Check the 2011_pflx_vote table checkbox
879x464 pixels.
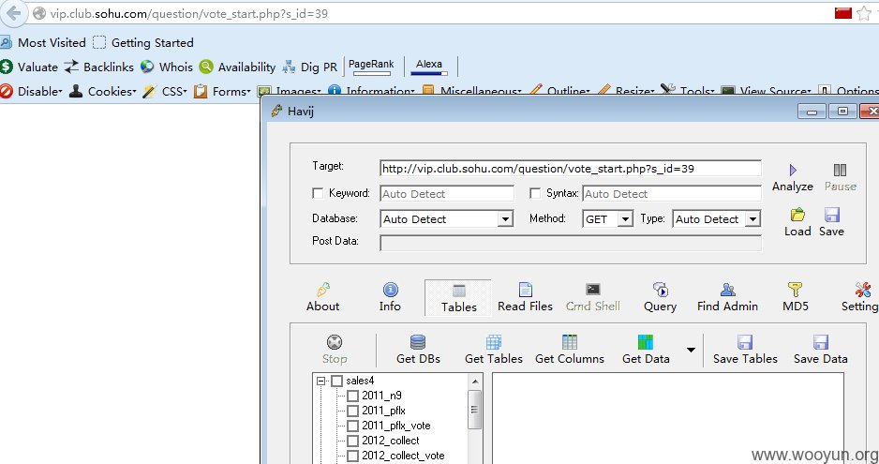(x=352, y=426)
